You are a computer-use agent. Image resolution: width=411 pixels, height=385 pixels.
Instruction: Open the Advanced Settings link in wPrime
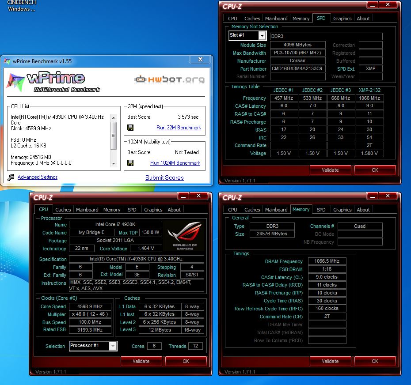click(38, 177)
